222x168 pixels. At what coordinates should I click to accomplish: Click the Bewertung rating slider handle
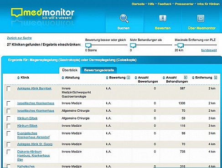pyautogui.click(x=88, y=45)
